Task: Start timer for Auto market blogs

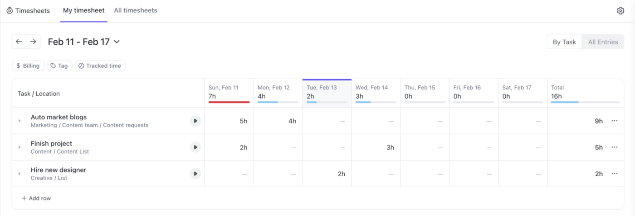Action: coord(195,121)
